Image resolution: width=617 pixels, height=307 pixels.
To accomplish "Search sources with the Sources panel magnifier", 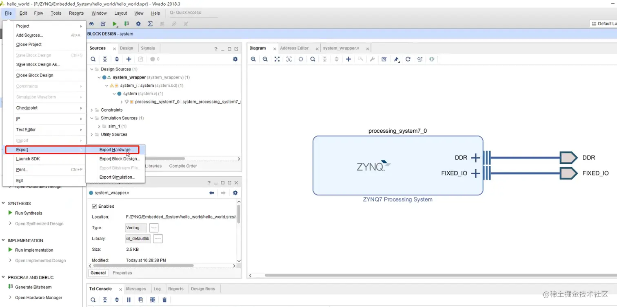I will coord(93,59).
